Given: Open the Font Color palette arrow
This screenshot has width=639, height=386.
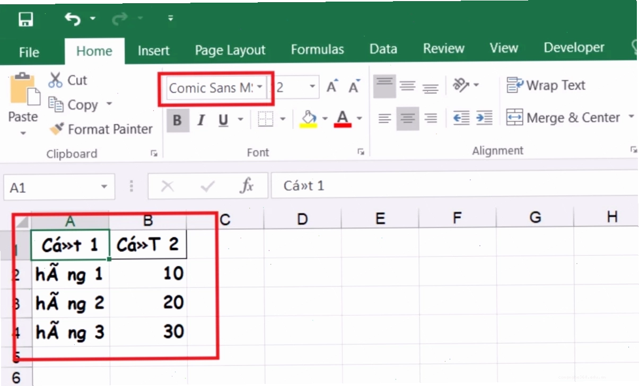Looking at the screenshot, I should point(359,118).
